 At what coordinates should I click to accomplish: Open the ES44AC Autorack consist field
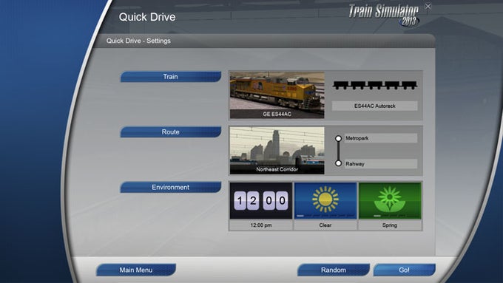click(x=375, y=106)
